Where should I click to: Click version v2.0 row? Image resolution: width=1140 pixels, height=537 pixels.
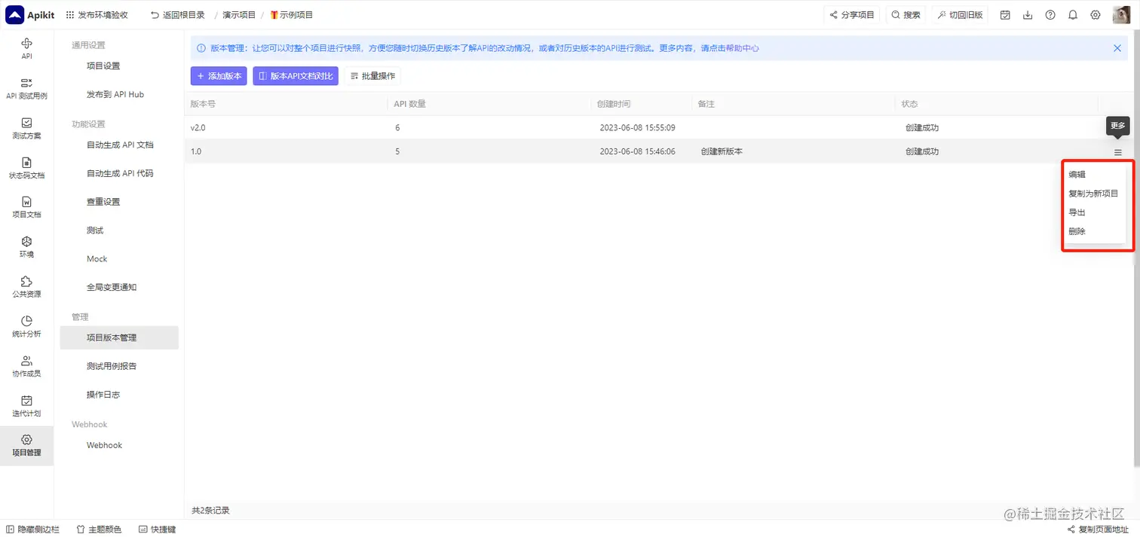pyautogui.click(x=659, y=128)
